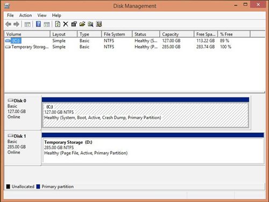269x202 pixels.
Task: Click the blue Primary partition legend swatch
Action: (38, 186)
